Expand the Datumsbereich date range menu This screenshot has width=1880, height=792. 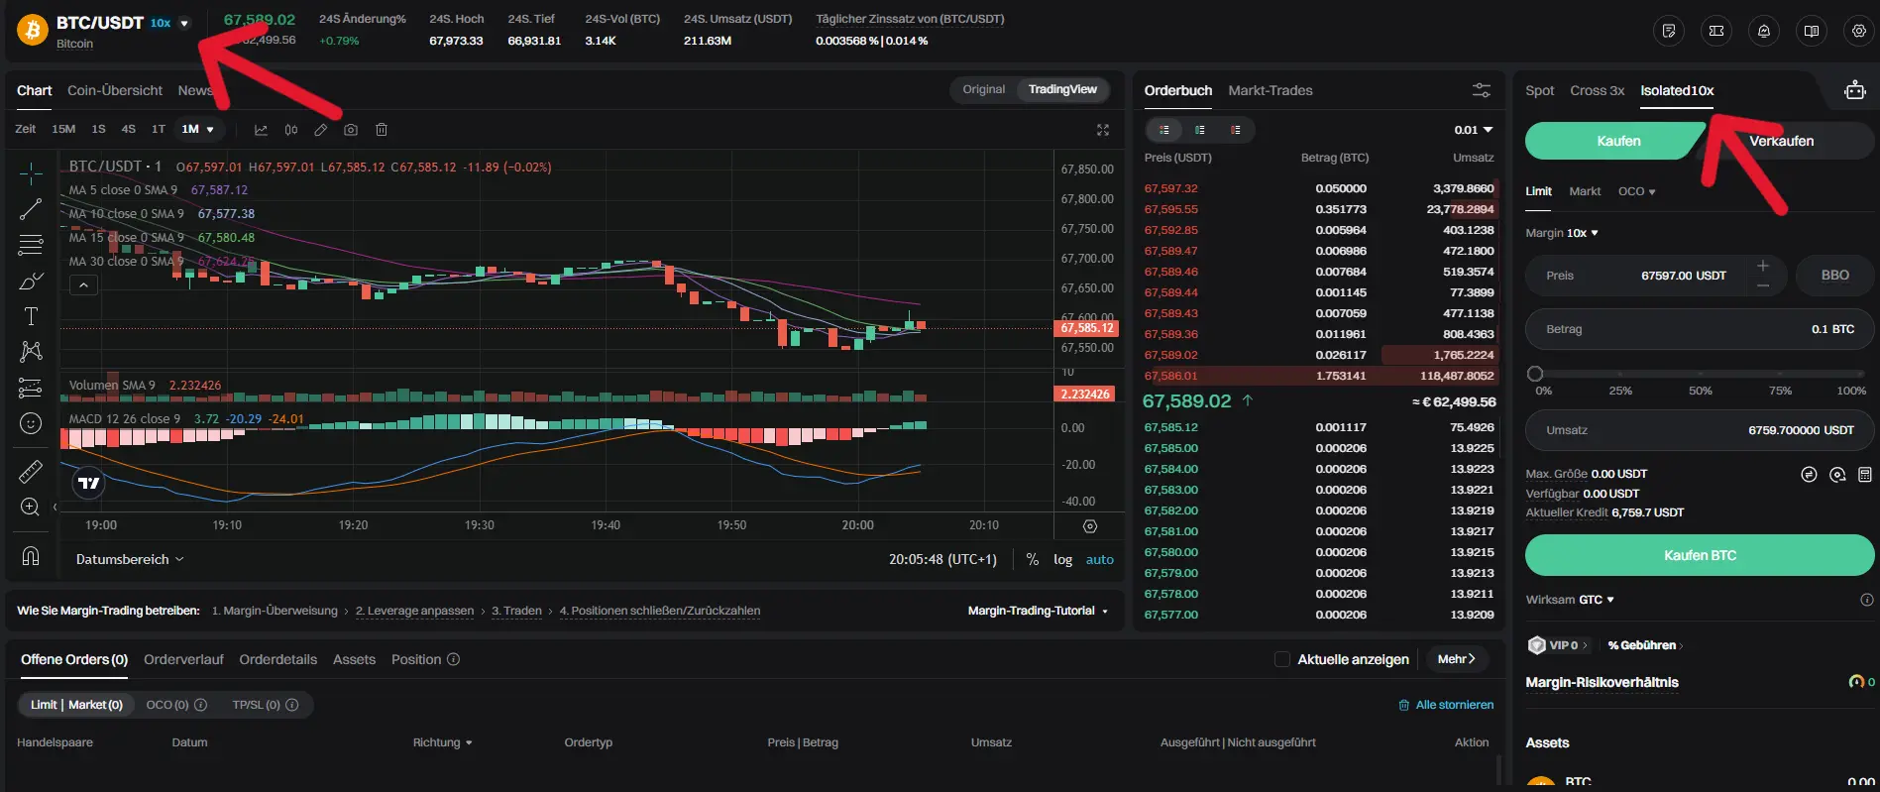130,559
